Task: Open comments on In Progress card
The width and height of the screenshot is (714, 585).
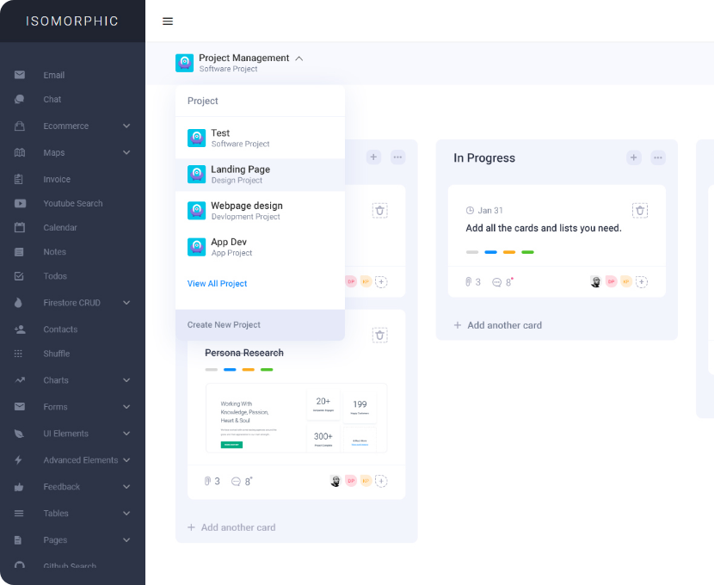Action: [502, 282]
